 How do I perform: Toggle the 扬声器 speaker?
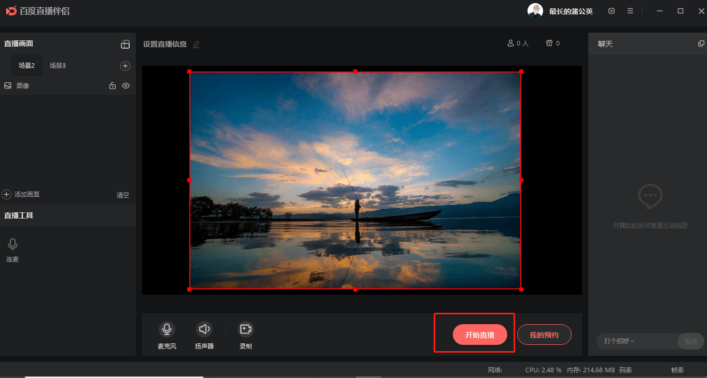coord(204,329)
